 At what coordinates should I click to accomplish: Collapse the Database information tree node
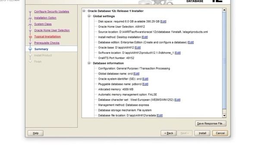coord(89,63)
